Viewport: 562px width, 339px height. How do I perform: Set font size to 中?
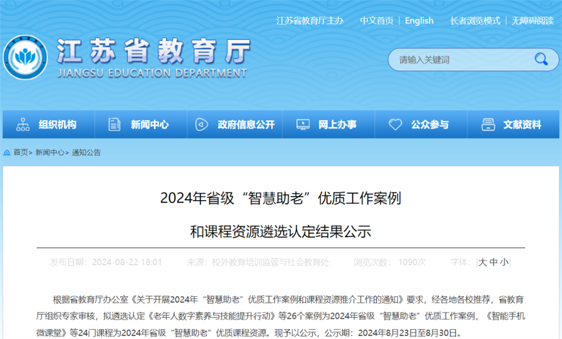(493, 262)
